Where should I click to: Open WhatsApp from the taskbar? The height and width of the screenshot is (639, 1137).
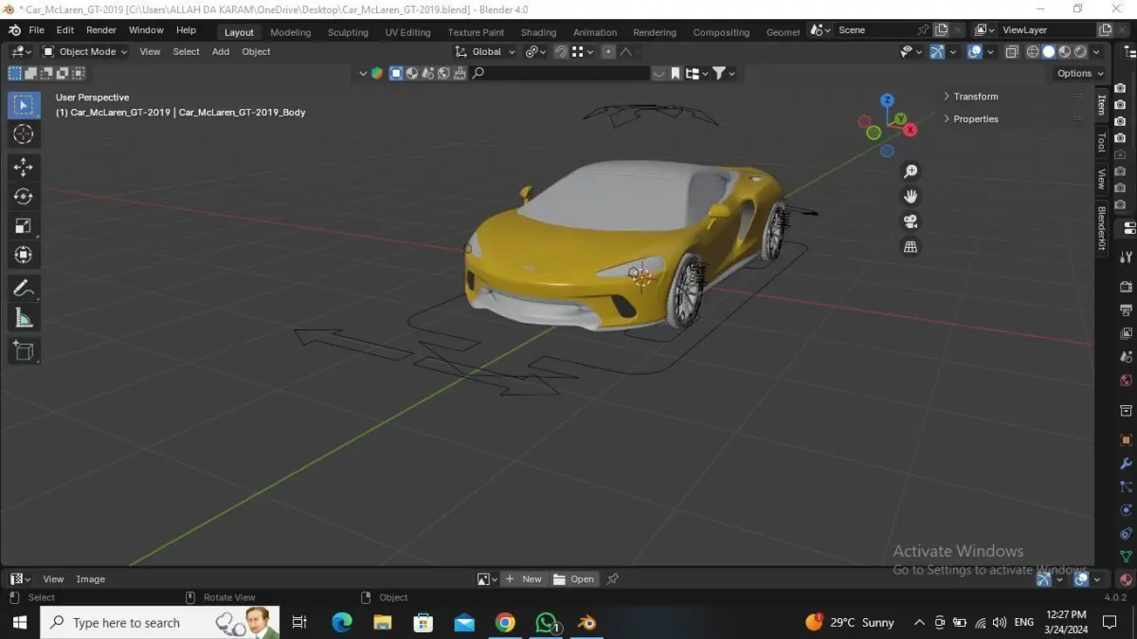pyautogui.click(x=547, y=622)
